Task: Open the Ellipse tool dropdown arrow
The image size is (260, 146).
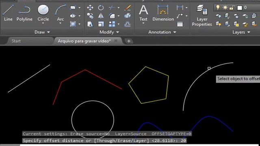Action: (x=80, y=16)
